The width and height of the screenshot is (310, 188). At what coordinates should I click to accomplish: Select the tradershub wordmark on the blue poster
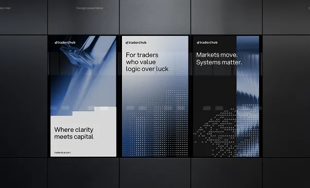coord(66,43)
